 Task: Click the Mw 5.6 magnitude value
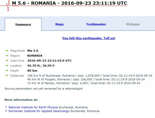point(33,51)
